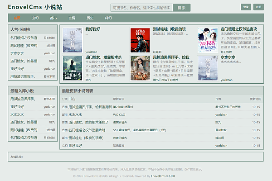The width and height of the screenshot is (272, 181).
Task: Open the 道门嫡女 dark green cover thumbnail
Action: pos(73,68)
